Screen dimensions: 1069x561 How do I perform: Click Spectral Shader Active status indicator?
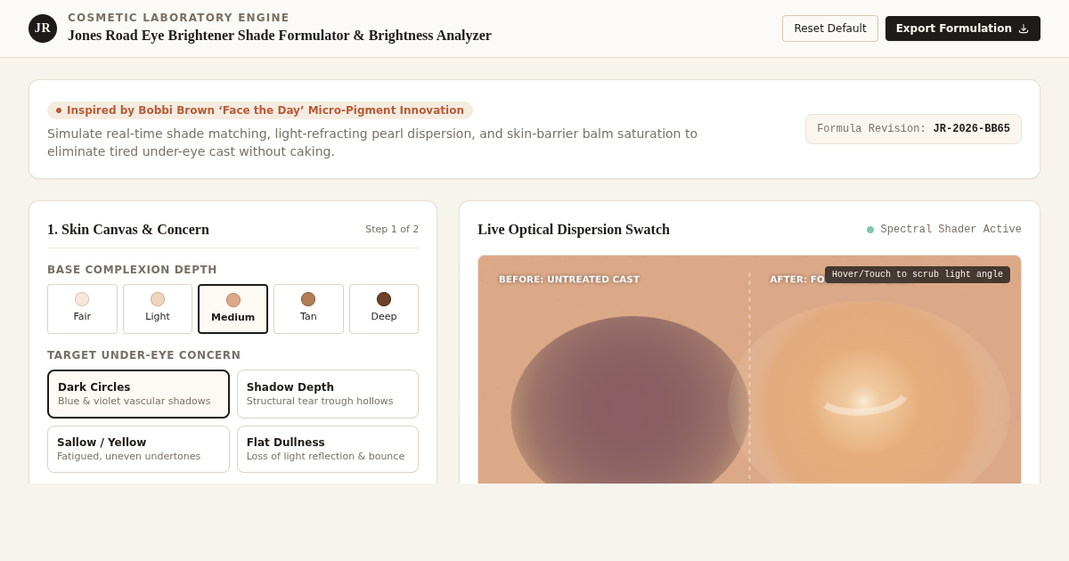pos(944,230)
